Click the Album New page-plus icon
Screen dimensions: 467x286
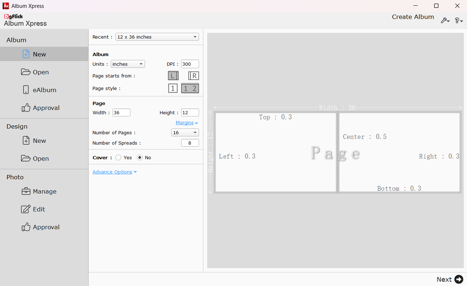[x=26, y=54]
